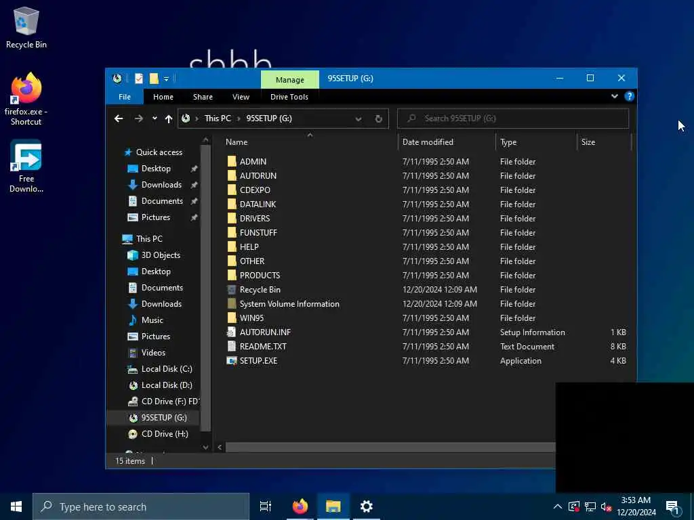Select the README.TXT file icon
The width and height of the screenshot is (694, 520).
coord(232,346)
